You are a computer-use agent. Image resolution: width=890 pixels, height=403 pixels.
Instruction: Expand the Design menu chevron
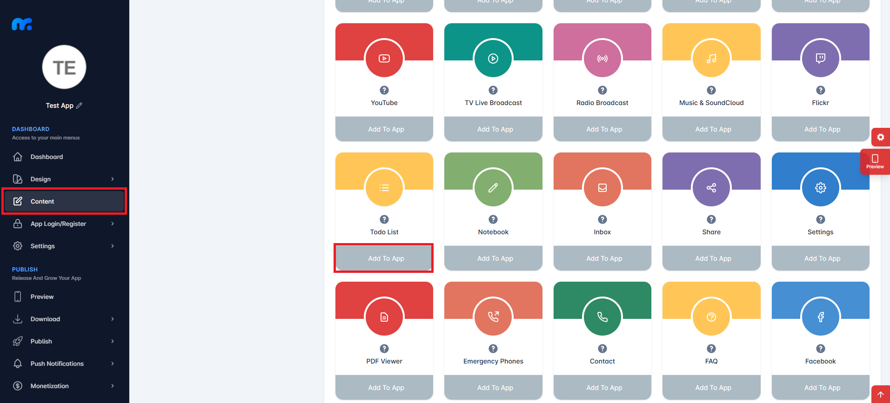point(113,179)
